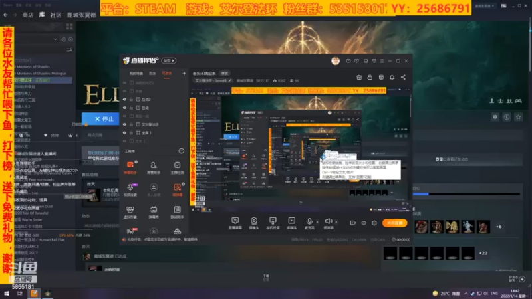Image resolution: width=532 pixels, height=299 pixels.
Task: Open the 房管助手 tool icon
Action: (x=154, y=167)
